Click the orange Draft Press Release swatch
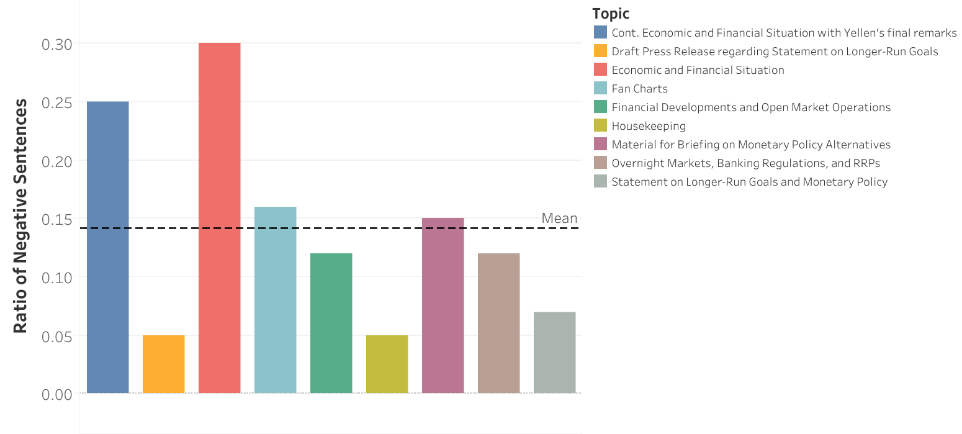The height and width of the screenshot is (434, 962). (x=600, y=51)
